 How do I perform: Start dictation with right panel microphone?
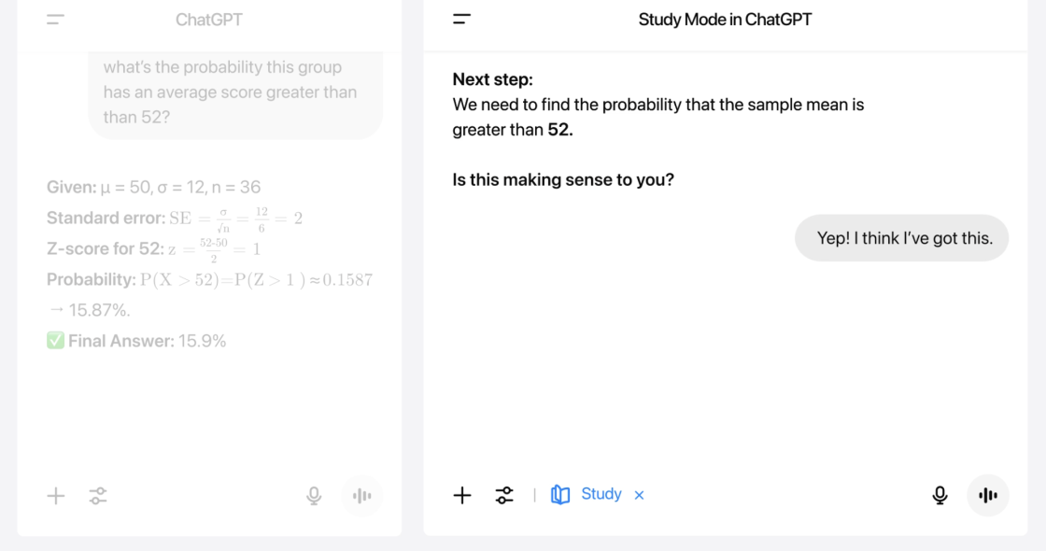click(x=940, y=495)
